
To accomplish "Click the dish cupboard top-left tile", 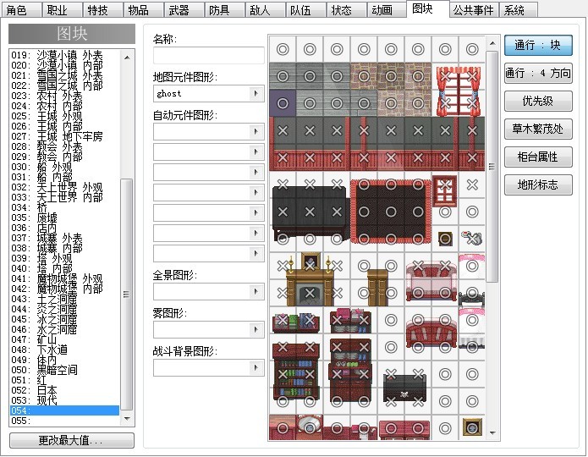I will [x=337, y=347].
